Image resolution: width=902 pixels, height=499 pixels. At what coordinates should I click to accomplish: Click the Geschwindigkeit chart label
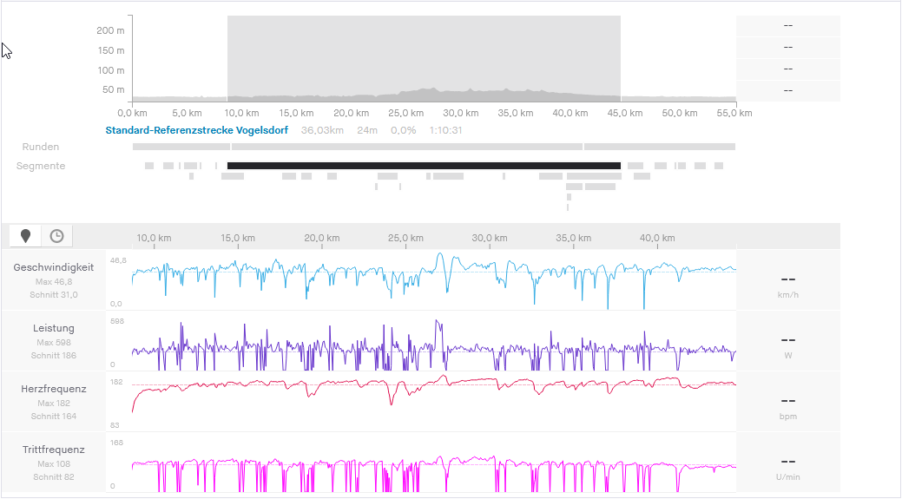(54, 267)
